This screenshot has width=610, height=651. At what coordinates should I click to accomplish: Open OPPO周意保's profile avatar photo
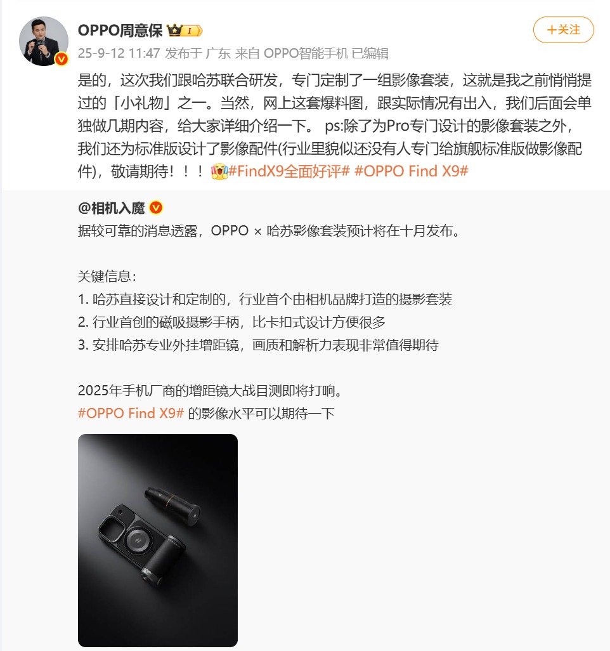(44, 41)
